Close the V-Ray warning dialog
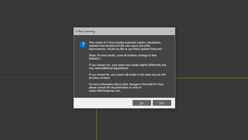Viewport: 248px width, 140px height. (x=171, y=31)
